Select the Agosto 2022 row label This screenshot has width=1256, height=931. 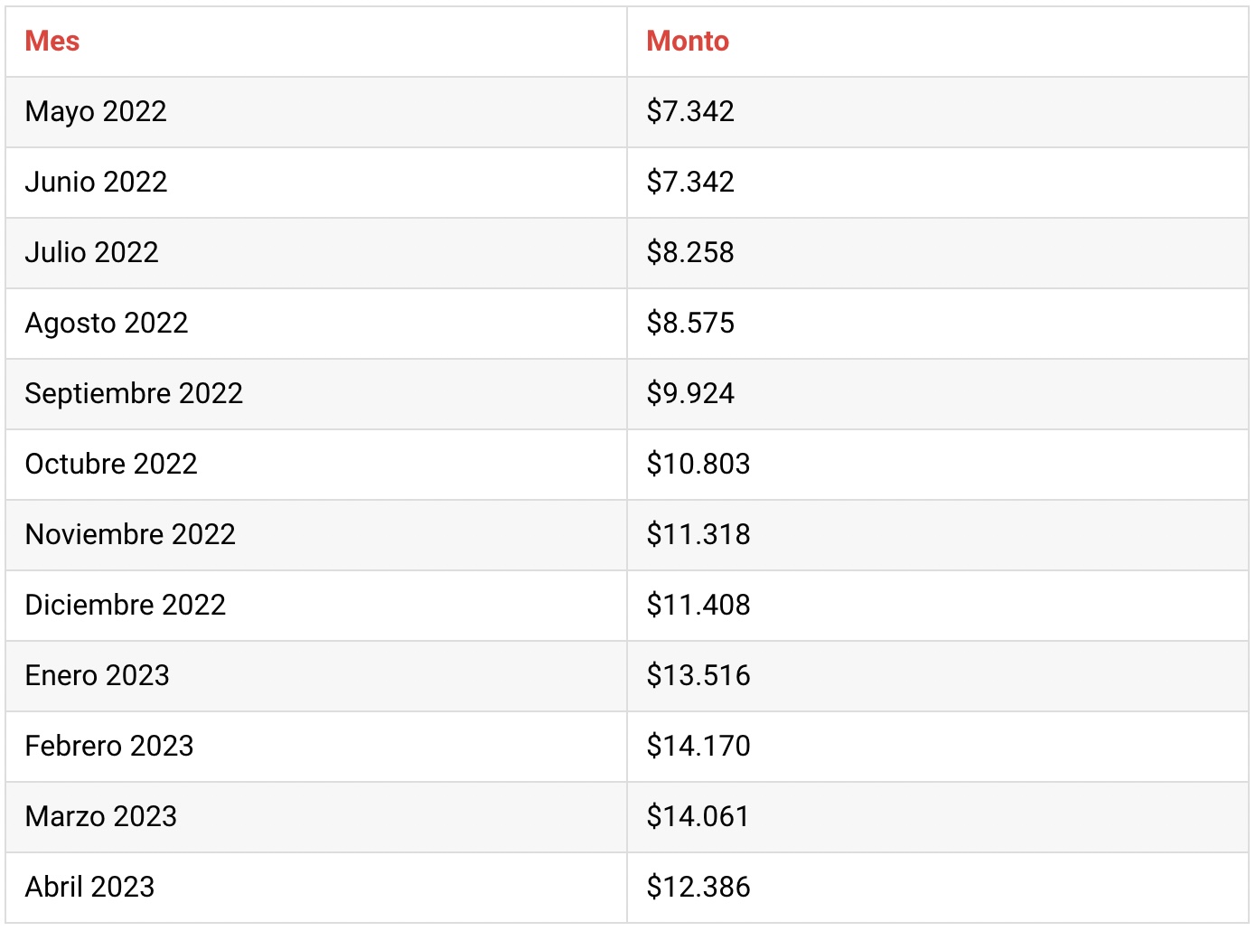click(x=107, y=324)
